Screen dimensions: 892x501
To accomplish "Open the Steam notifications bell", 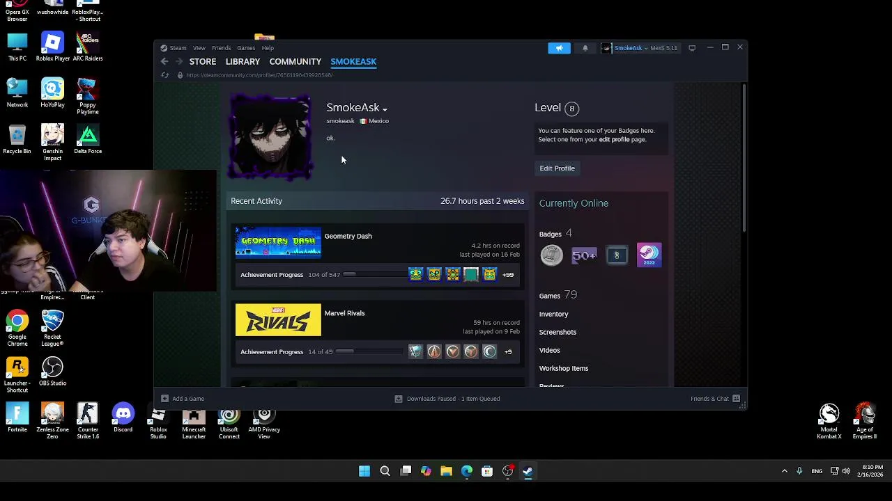I will tap(585, 48).
